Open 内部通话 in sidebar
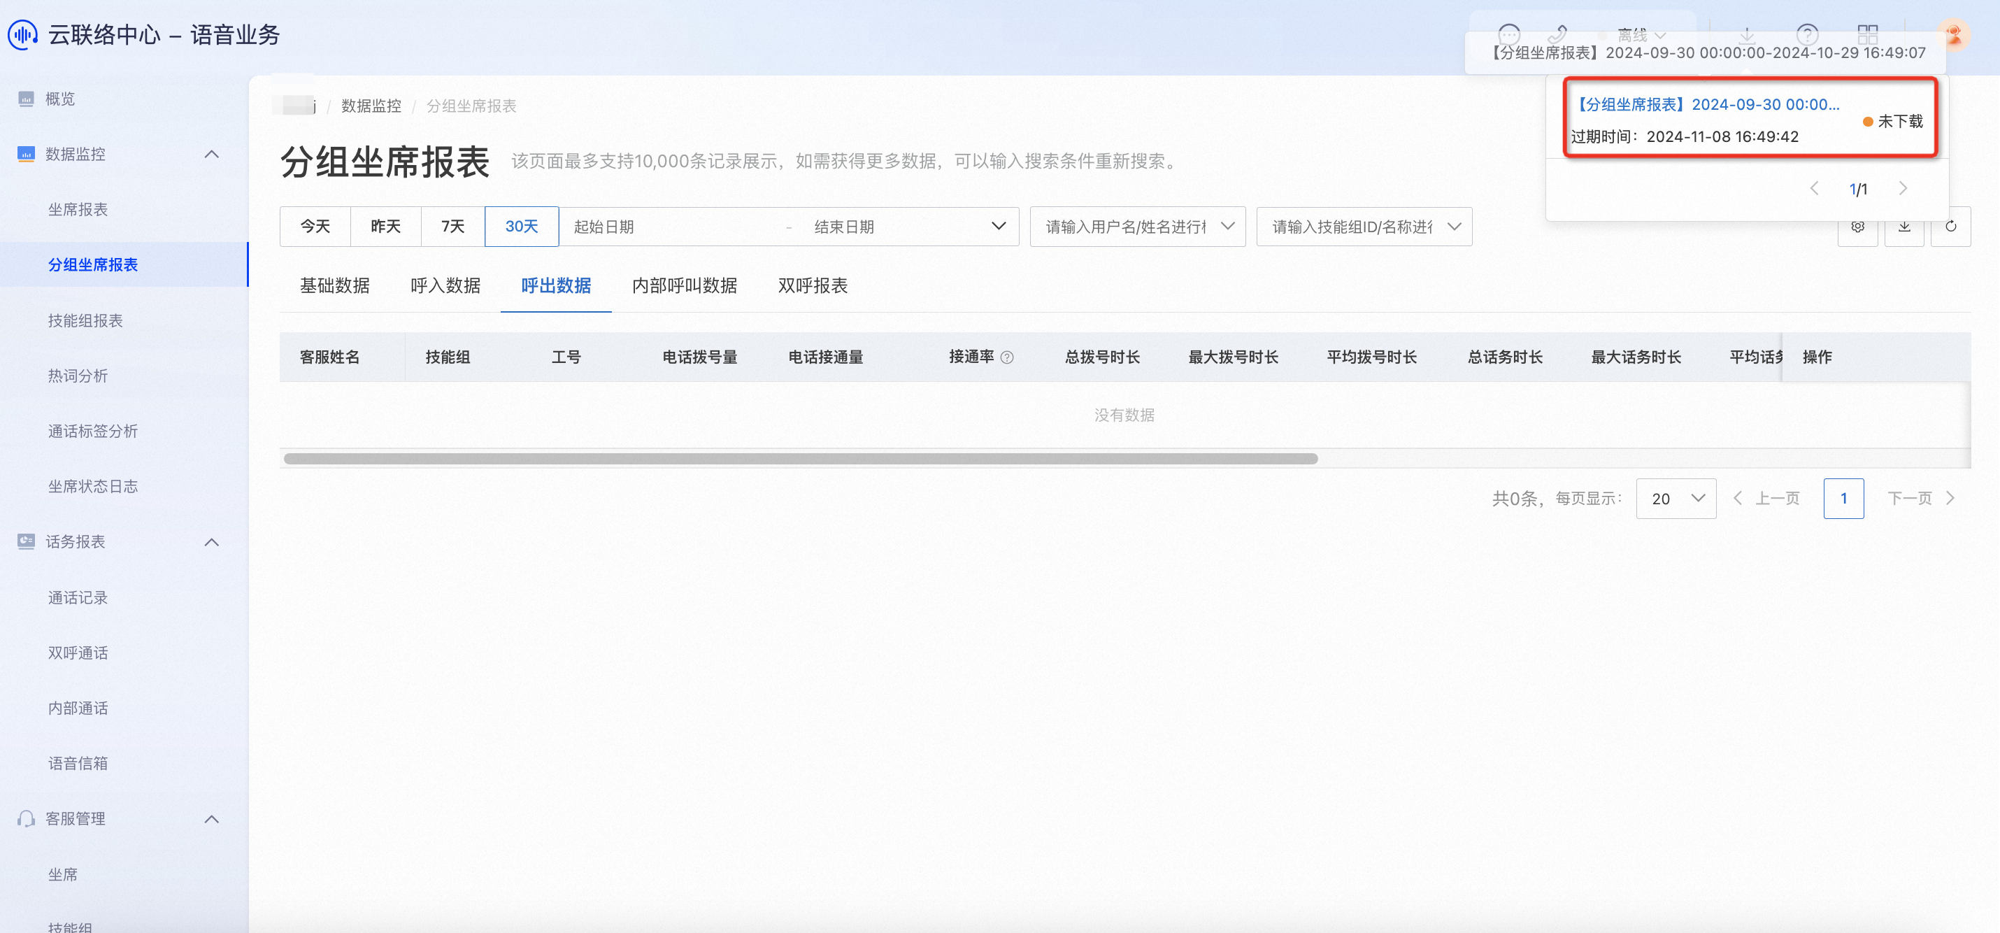Image resolution: width=2000 pixels, height=933 pixels. 78,708
